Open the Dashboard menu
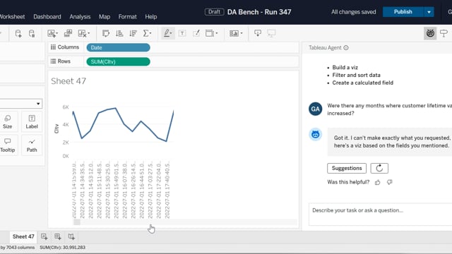The image size is (452, 254). tap(47, 17)
